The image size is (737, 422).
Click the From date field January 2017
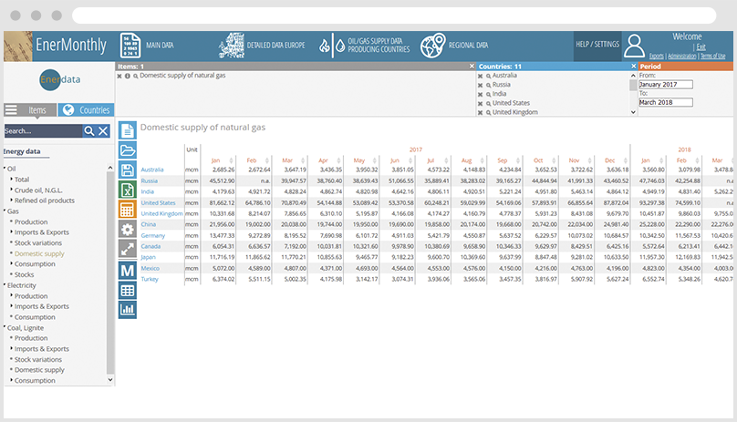point(665,85)
